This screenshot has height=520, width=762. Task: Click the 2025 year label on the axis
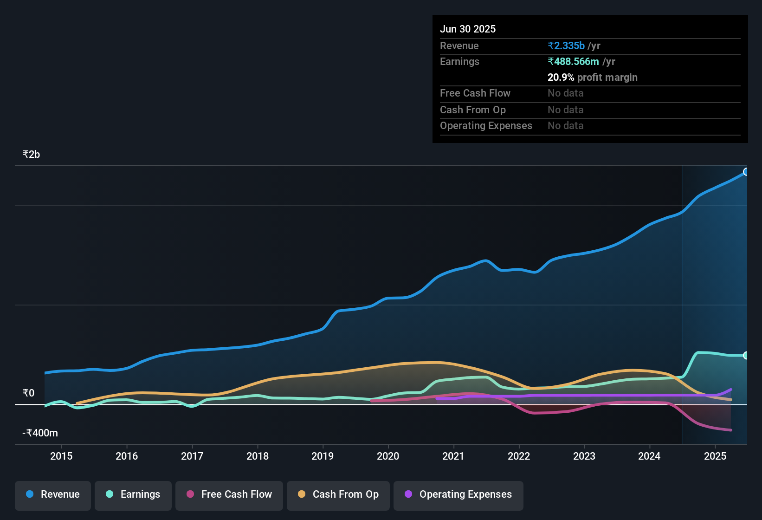[x=715, y=456]
